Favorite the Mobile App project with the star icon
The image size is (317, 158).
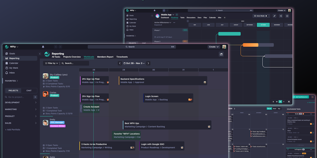coord(287,16)
